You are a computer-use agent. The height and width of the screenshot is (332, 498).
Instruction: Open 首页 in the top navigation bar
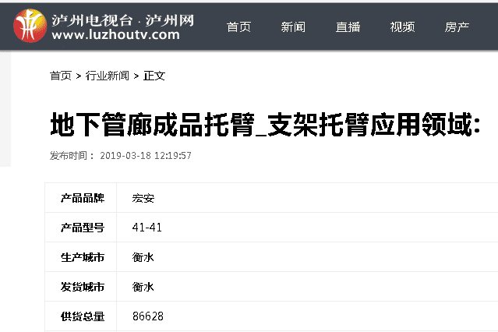[238, 27]
